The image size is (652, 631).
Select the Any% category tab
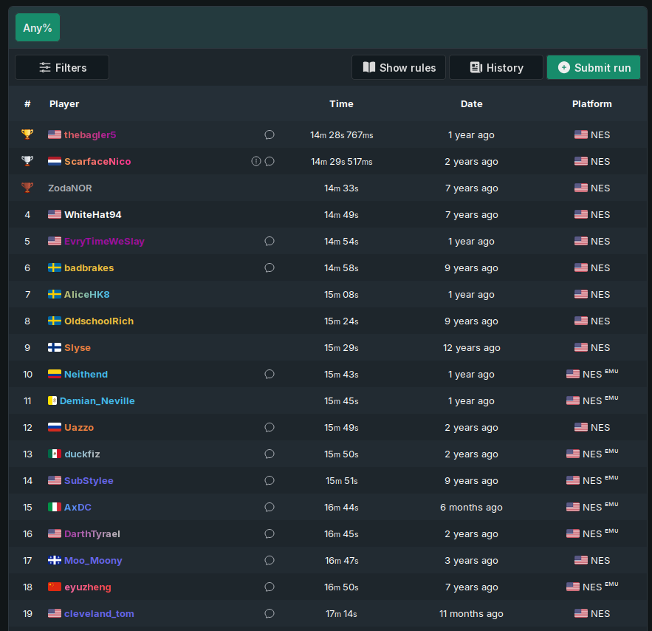click(x=38, y=27)
